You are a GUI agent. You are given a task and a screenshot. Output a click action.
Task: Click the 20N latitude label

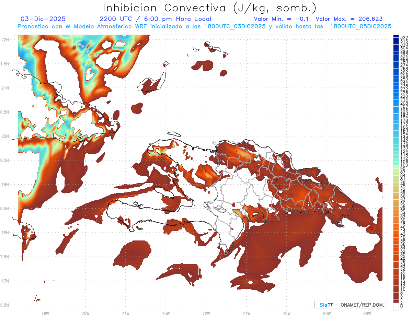pos(5,136)
